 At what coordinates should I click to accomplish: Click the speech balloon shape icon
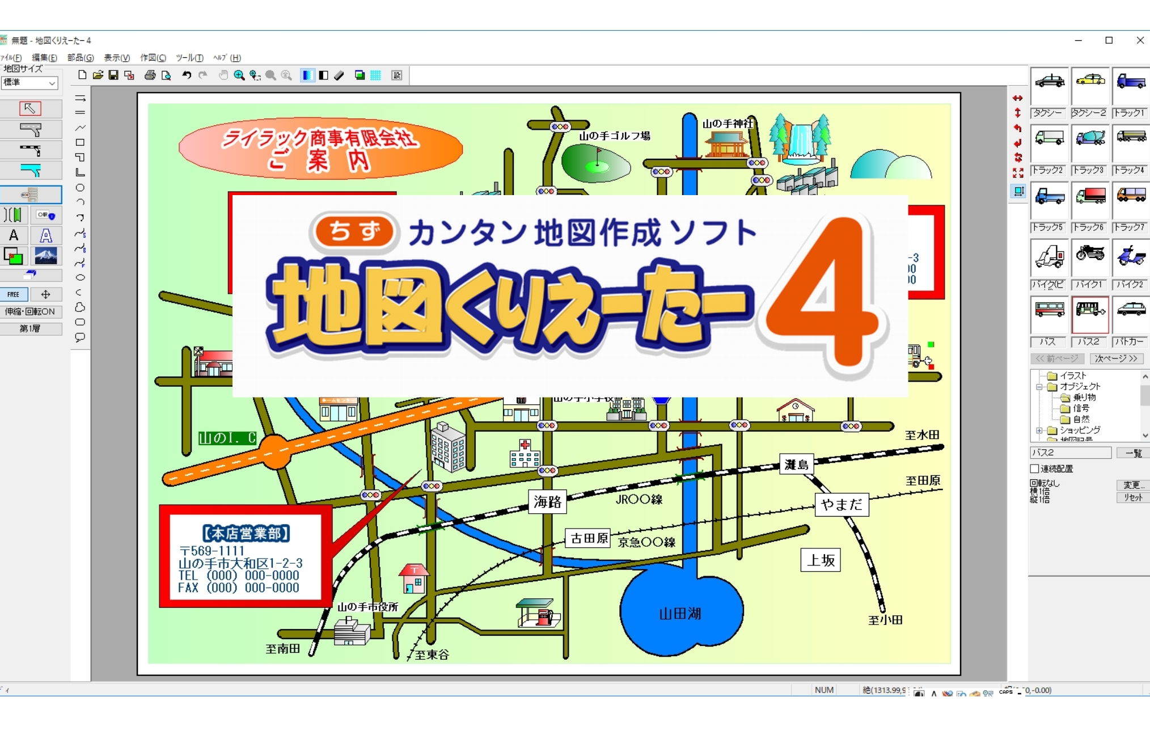(80, 337)
